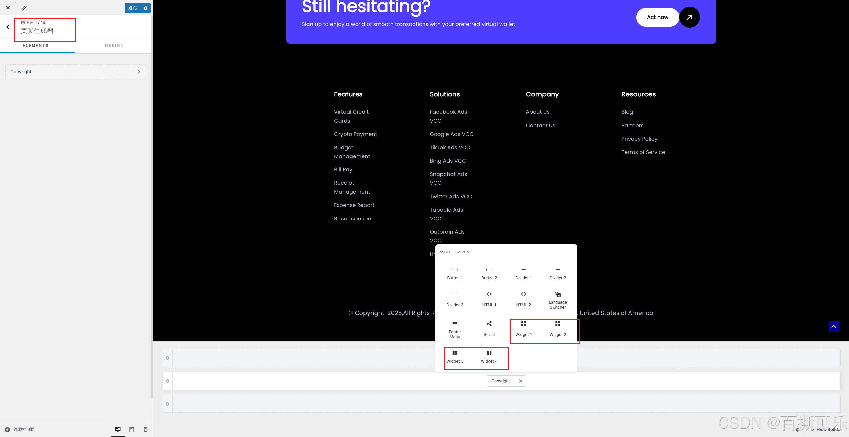
Task: Switch to tablet preview mode
Action: point(132,429)
